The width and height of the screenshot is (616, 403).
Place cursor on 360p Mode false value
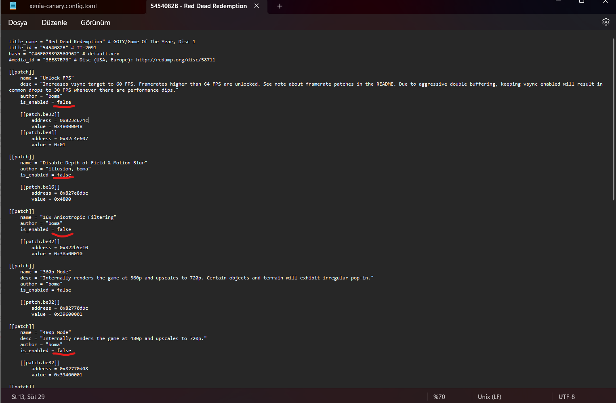coord(64,290)
